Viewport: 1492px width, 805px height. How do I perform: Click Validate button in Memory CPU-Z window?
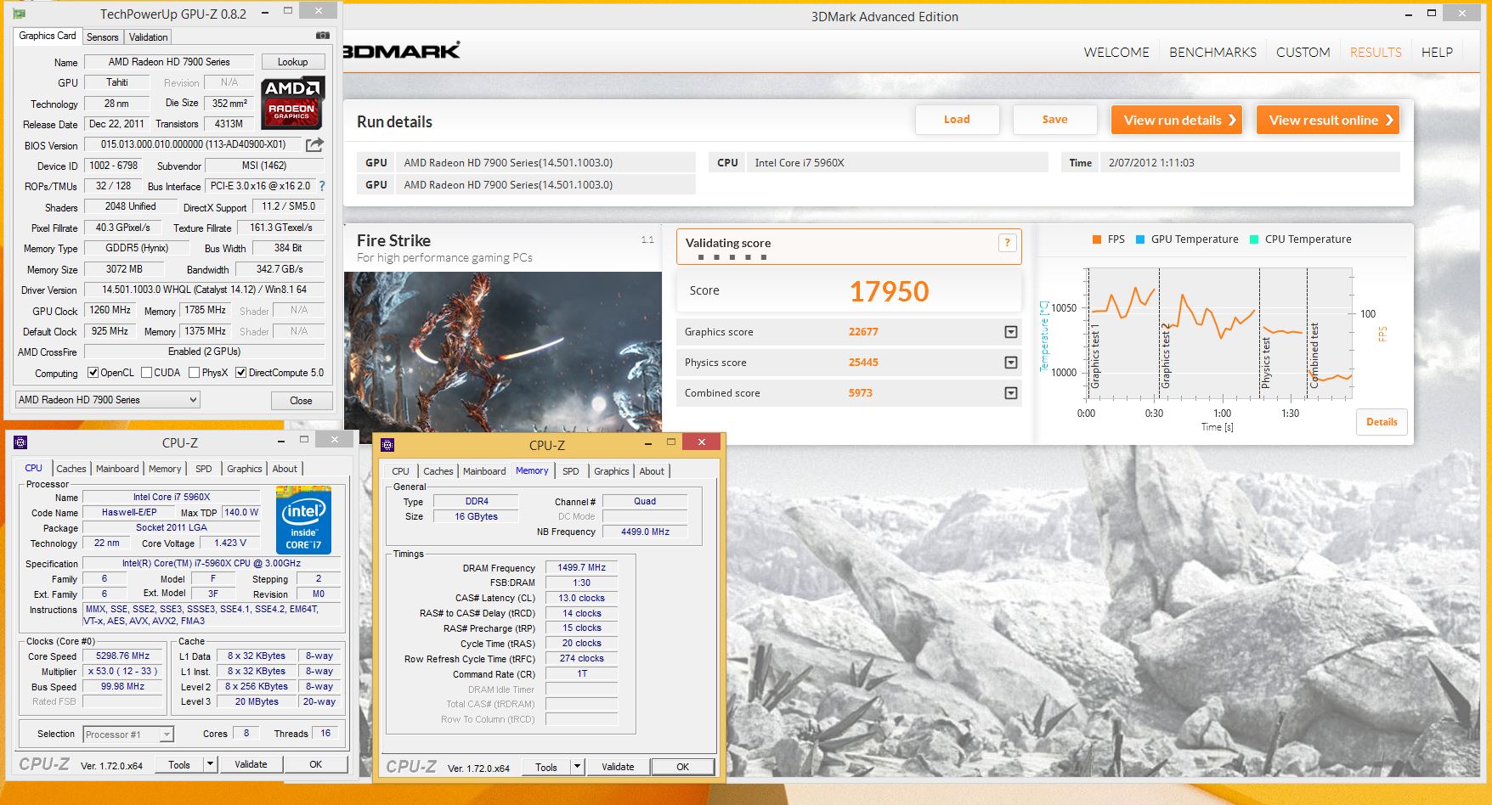point(618,767)
